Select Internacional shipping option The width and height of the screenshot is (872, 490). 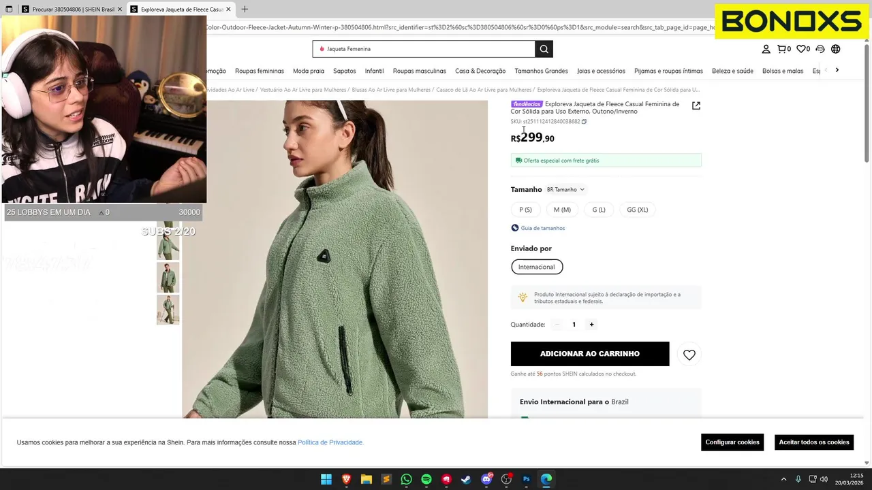[537, 267]
